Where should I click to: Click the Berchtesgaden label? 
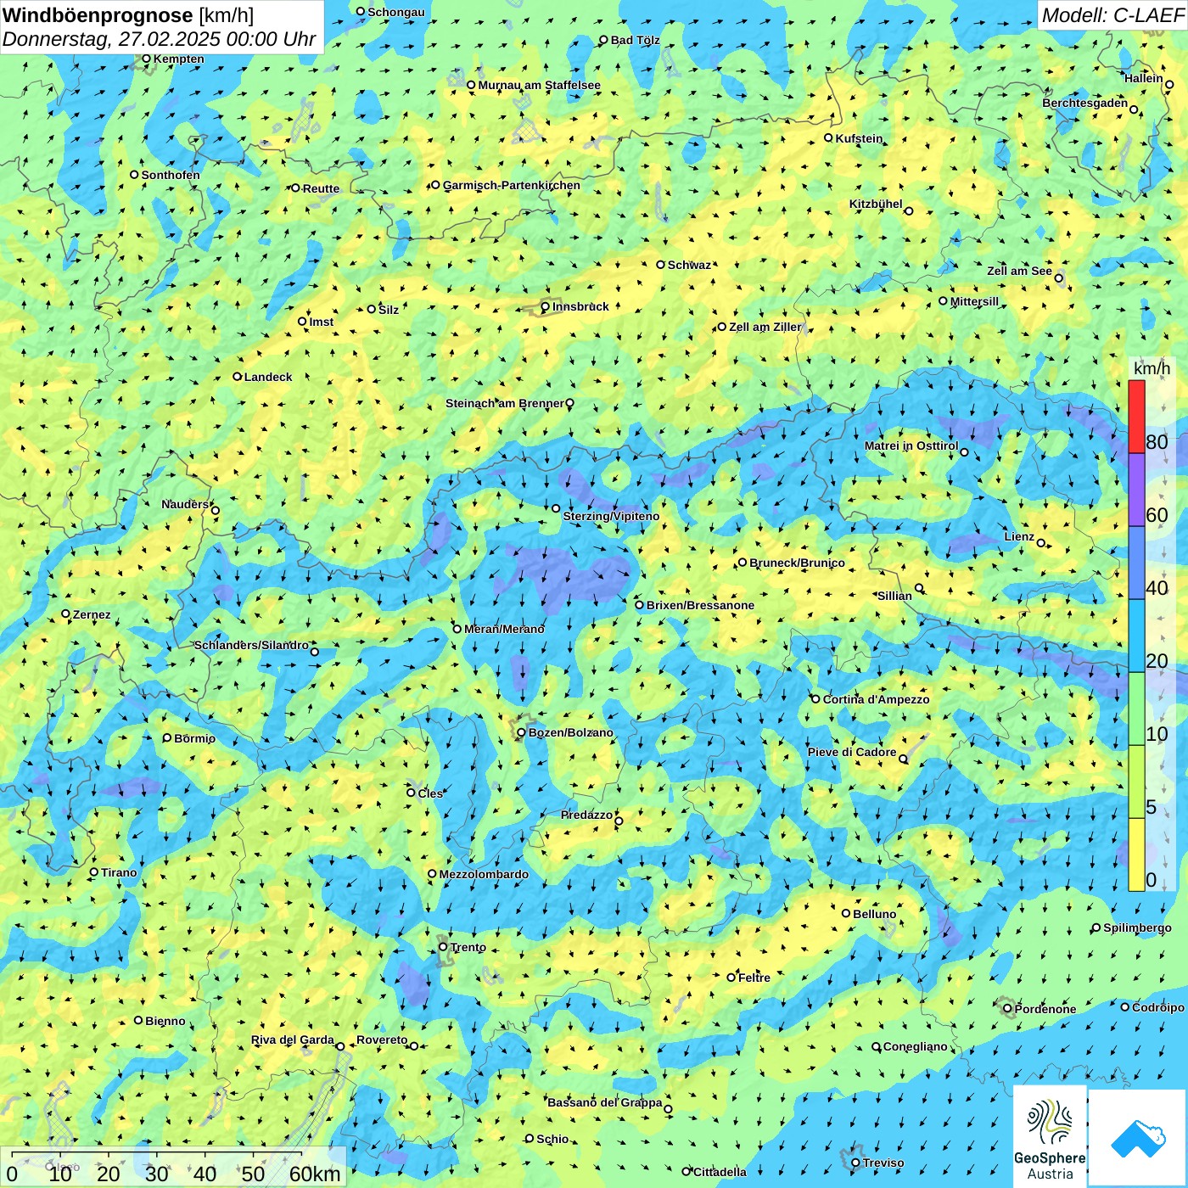pos(1085,103)
